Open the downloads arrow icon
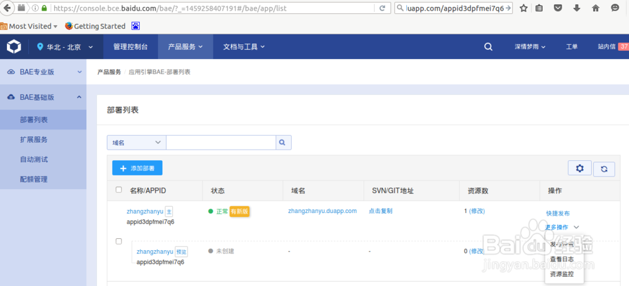 [577, 8]
